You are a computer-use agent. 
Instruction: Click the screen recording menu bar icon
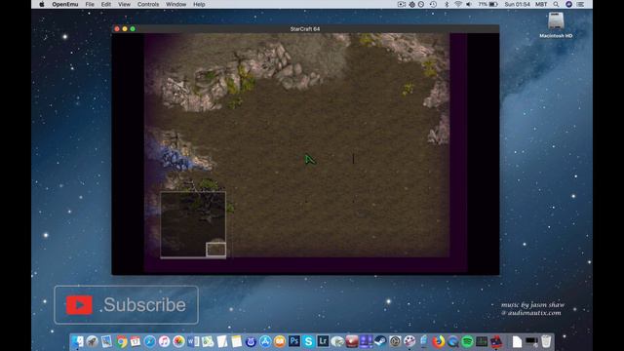point(402,4)
